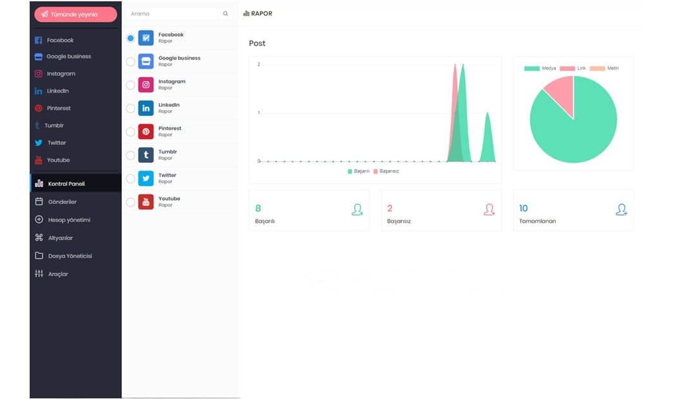Screen dimensions: 677x399
Task: Select the Pinterest Rapor radio button
Action: (130, 132)
